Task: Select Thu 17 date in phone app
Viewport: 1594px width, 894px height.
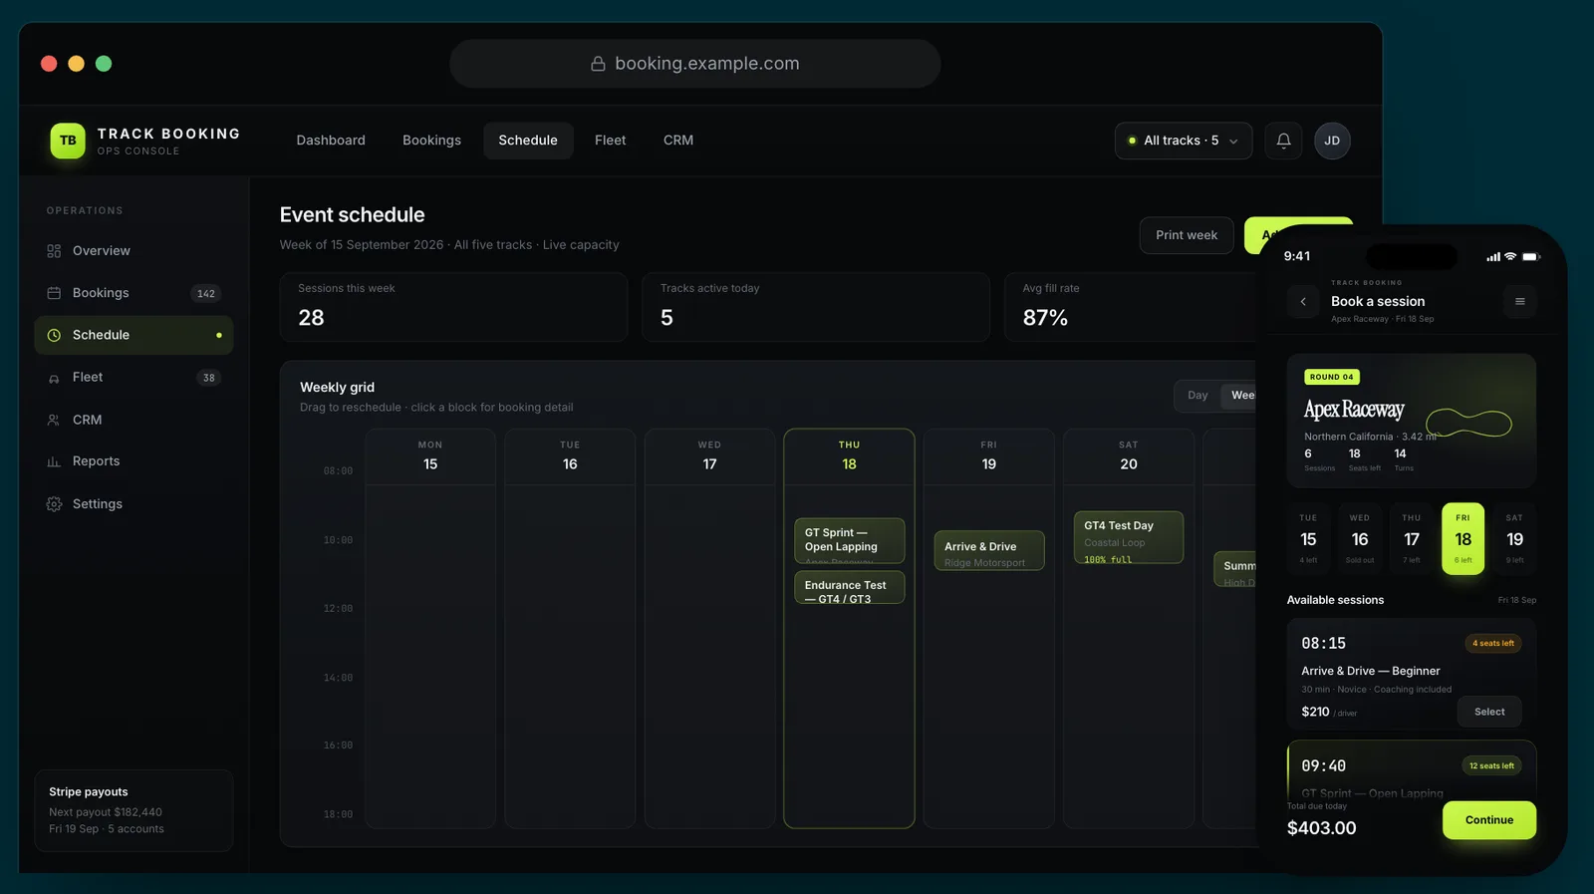Action: pos(1412,539)
